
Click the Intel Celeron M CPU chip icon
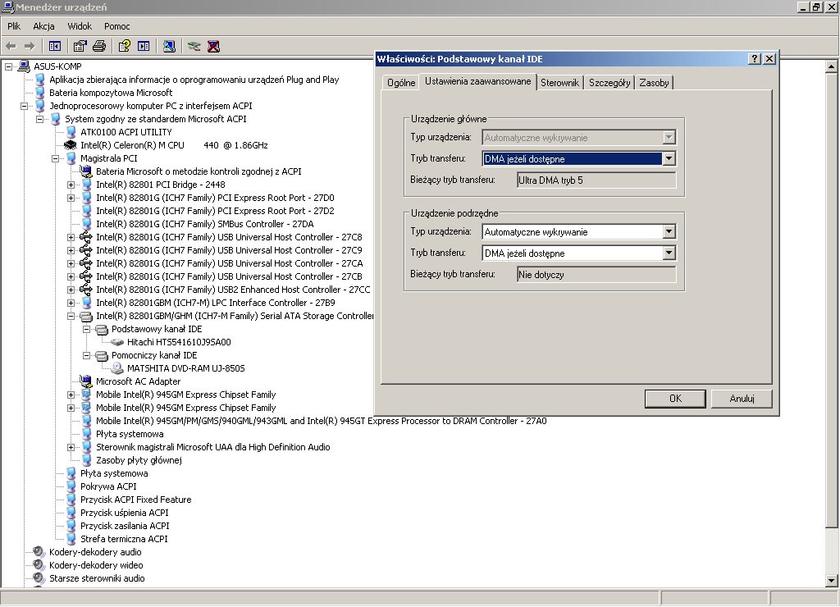[x=71, y=145]
